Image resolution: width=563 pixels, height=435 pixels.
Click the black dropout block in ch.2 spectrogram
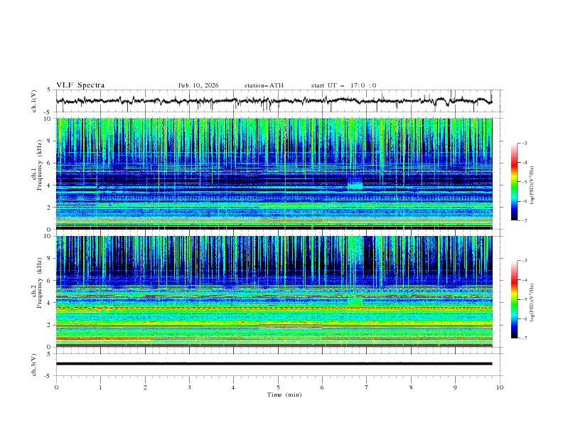pos(369,256)
